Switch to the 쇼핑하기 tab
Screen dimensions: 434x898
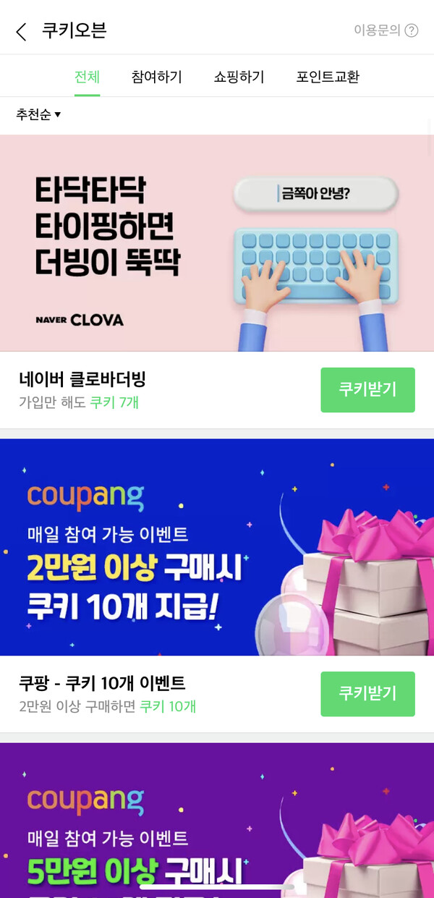[239, 77]
